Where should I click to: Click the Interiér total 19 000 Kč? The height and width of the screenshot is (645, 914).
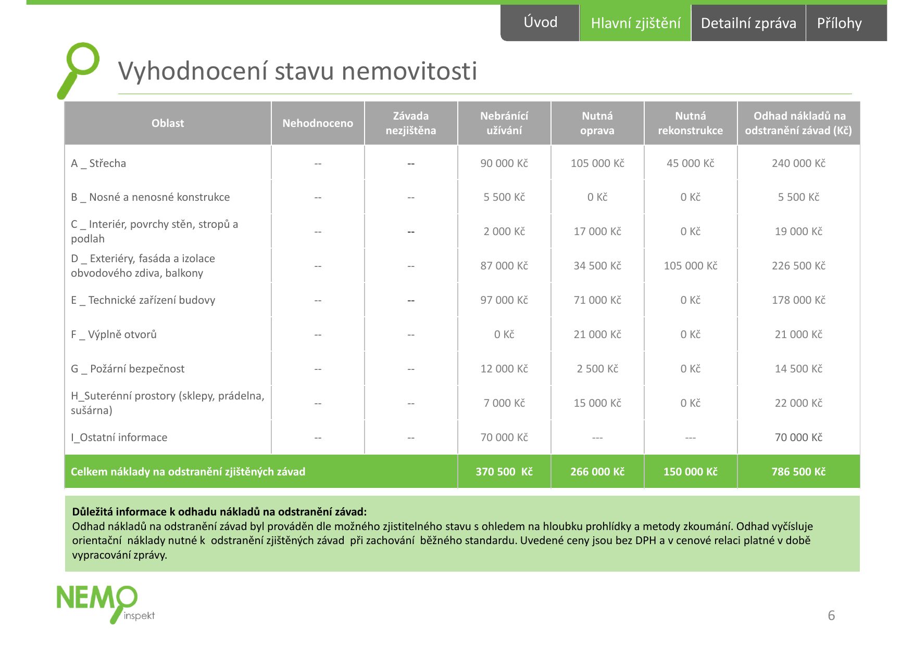[x=798, y=231]
